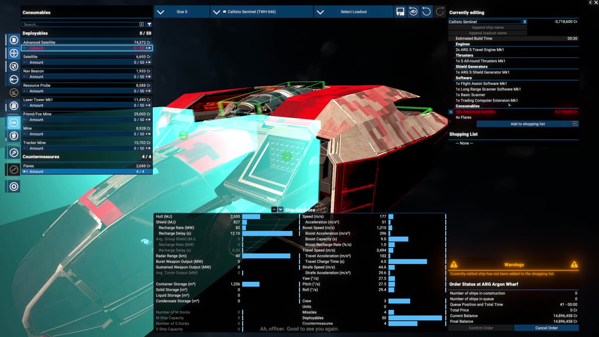Open the Thrusters equipment category
Image resolution: width=599 pixels, height=337 pixels.
[x=14, y=53]
